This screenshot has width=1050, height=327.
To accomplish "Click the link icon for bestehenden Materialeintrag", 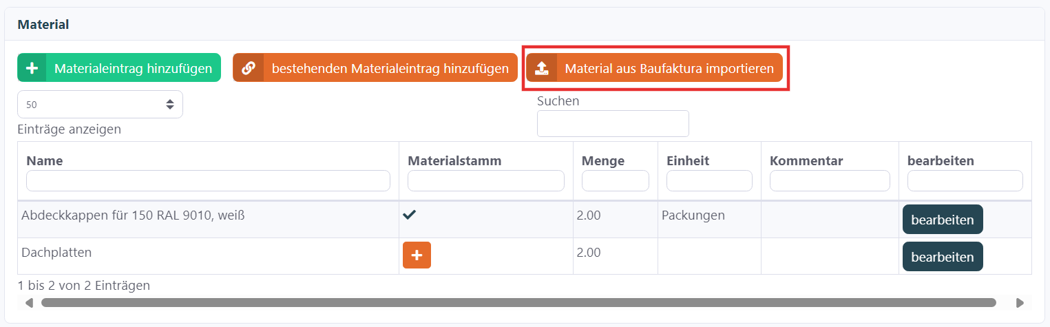I will tap(249, 68).
